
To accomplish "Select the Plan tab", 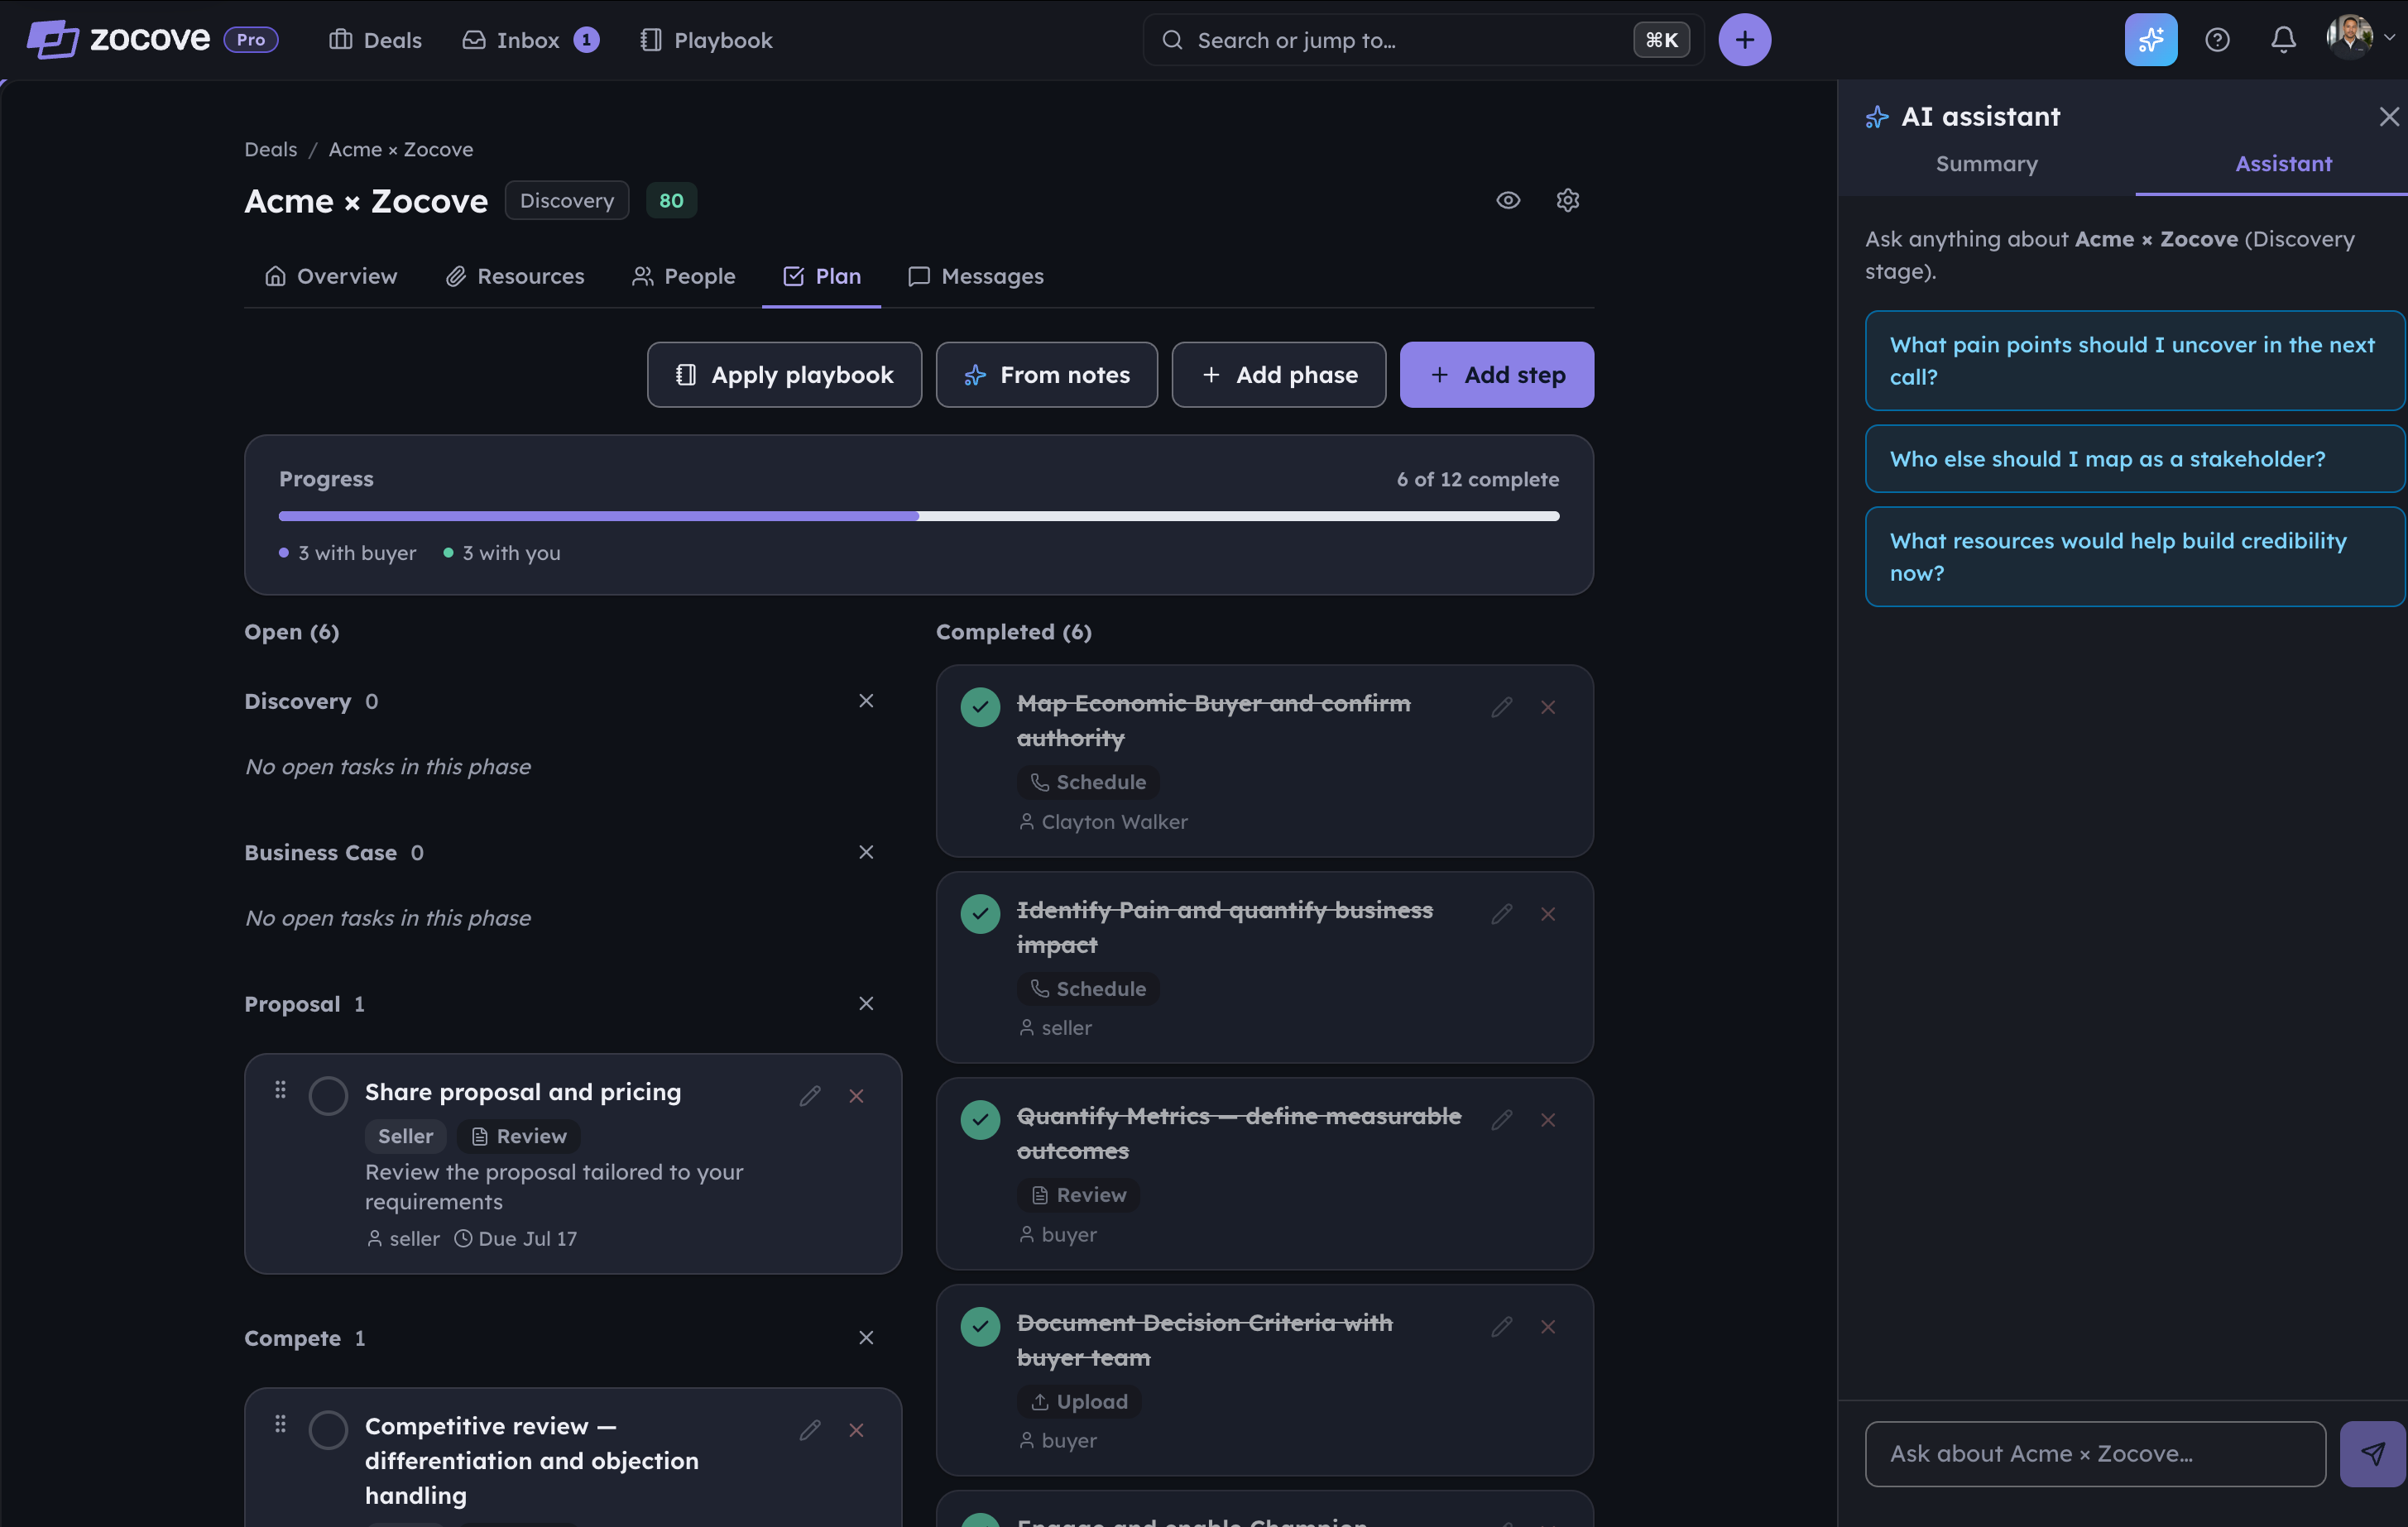I will [x=821, y=277].
